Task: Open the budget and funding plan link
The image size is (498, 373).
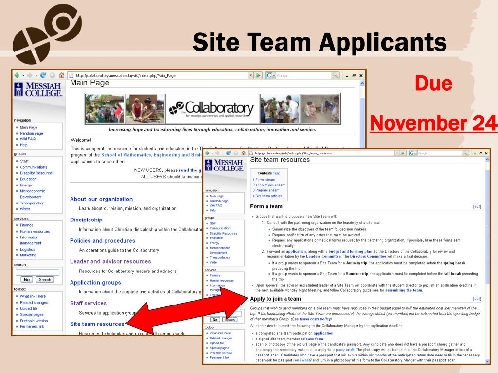Action: coord(350,251)
